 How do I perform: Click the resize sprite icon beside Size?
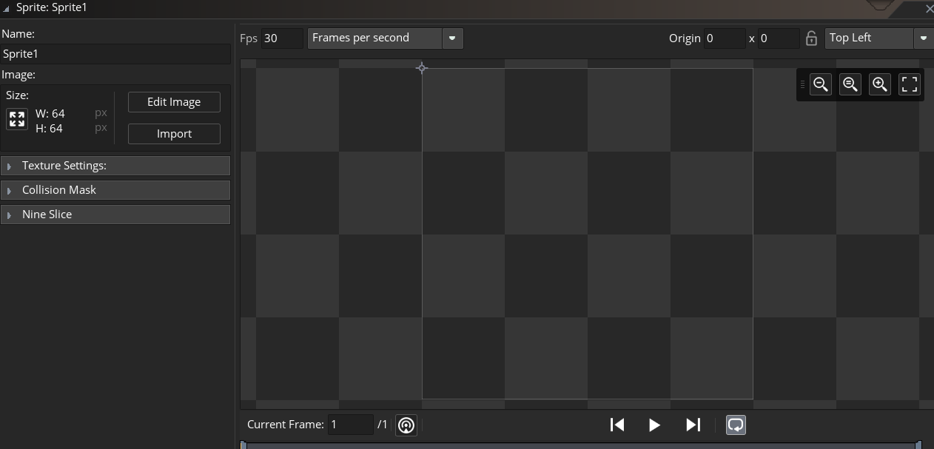(x=17, y=119)
